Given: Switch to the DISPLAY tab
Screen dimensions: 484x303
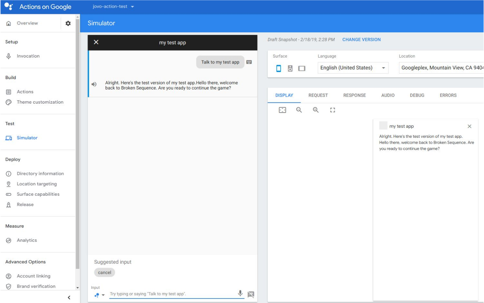Looking at the screenshot, I should coord(284,95).
